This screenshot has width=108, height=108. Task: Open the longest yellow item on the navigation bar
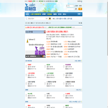[x=36, y=14]
